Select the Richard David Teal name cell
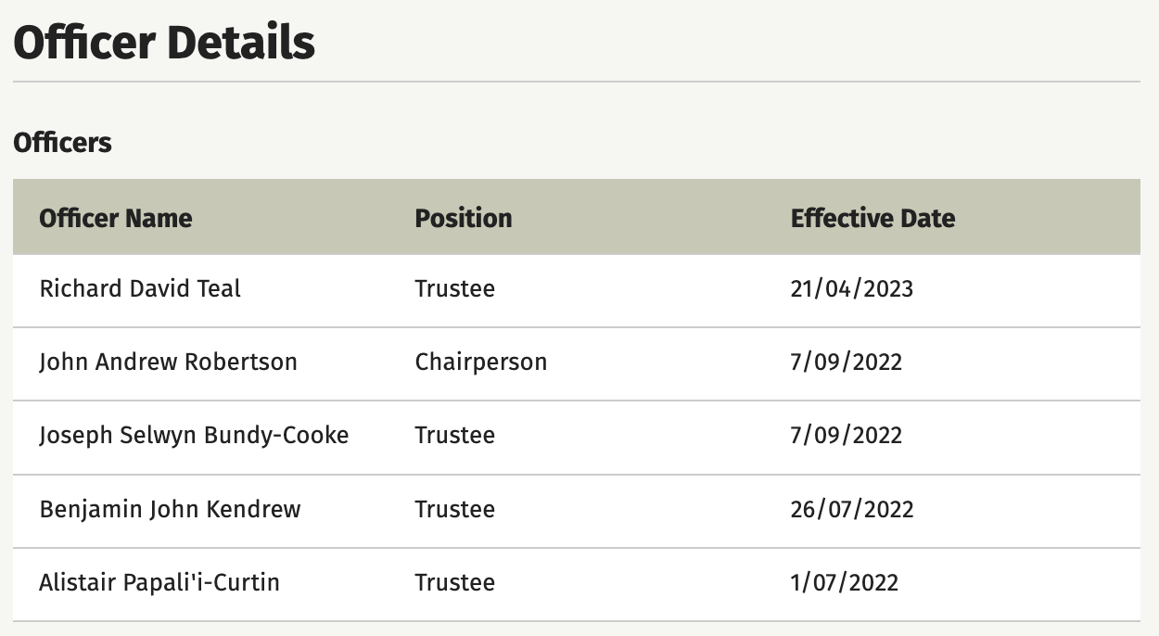Screen dimensions: 1159x636 coord(140,288)
